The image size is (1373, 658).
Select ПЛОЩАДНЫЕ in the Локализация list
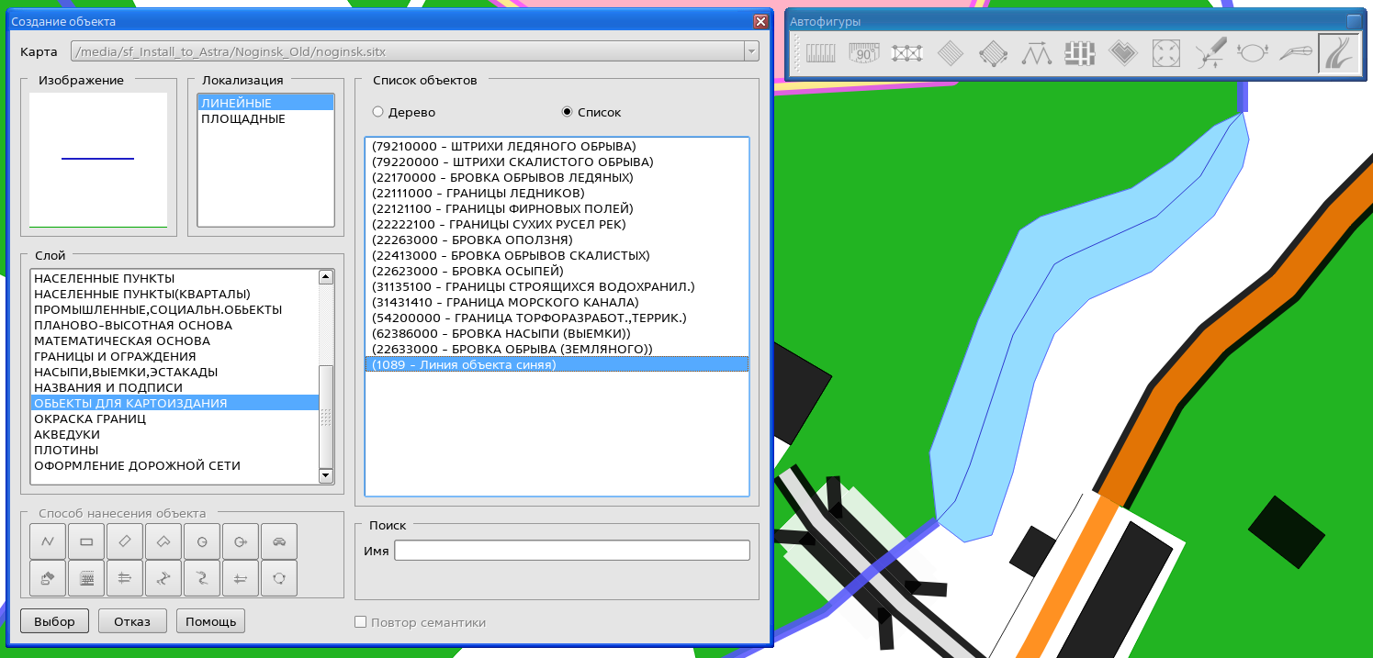tap(243, 119)
